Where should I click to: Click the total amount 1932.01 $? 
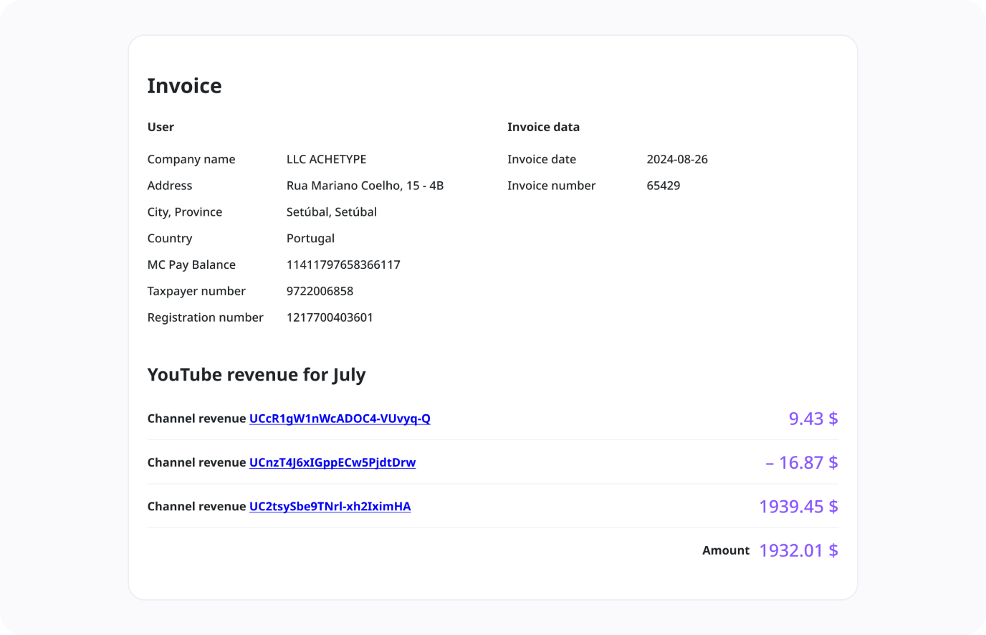point(798,550)
